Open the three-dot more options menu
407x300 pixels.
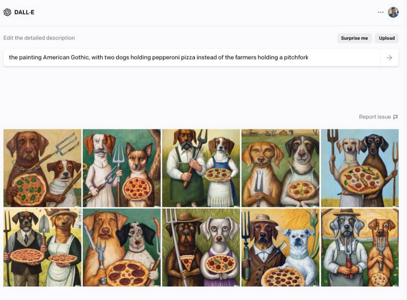pos(380,12)
